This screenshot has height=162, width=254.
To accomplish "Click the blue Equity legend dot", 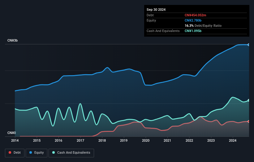I will point(31,152).
